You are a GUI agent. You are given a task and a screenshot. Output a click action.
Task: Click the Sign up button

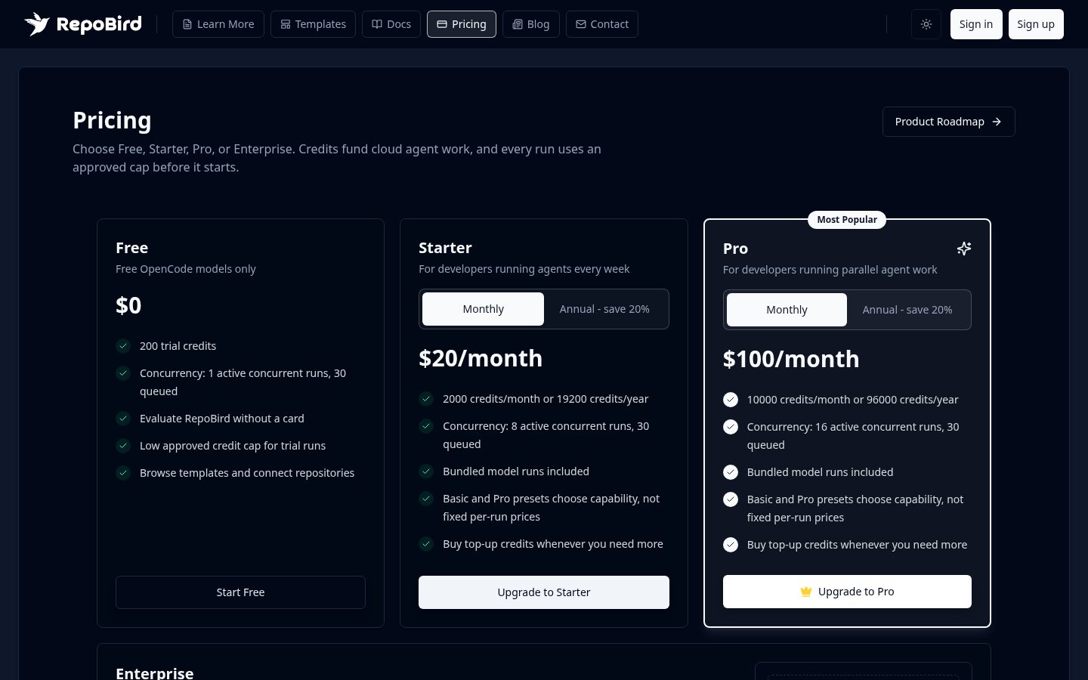[1036, 24]
